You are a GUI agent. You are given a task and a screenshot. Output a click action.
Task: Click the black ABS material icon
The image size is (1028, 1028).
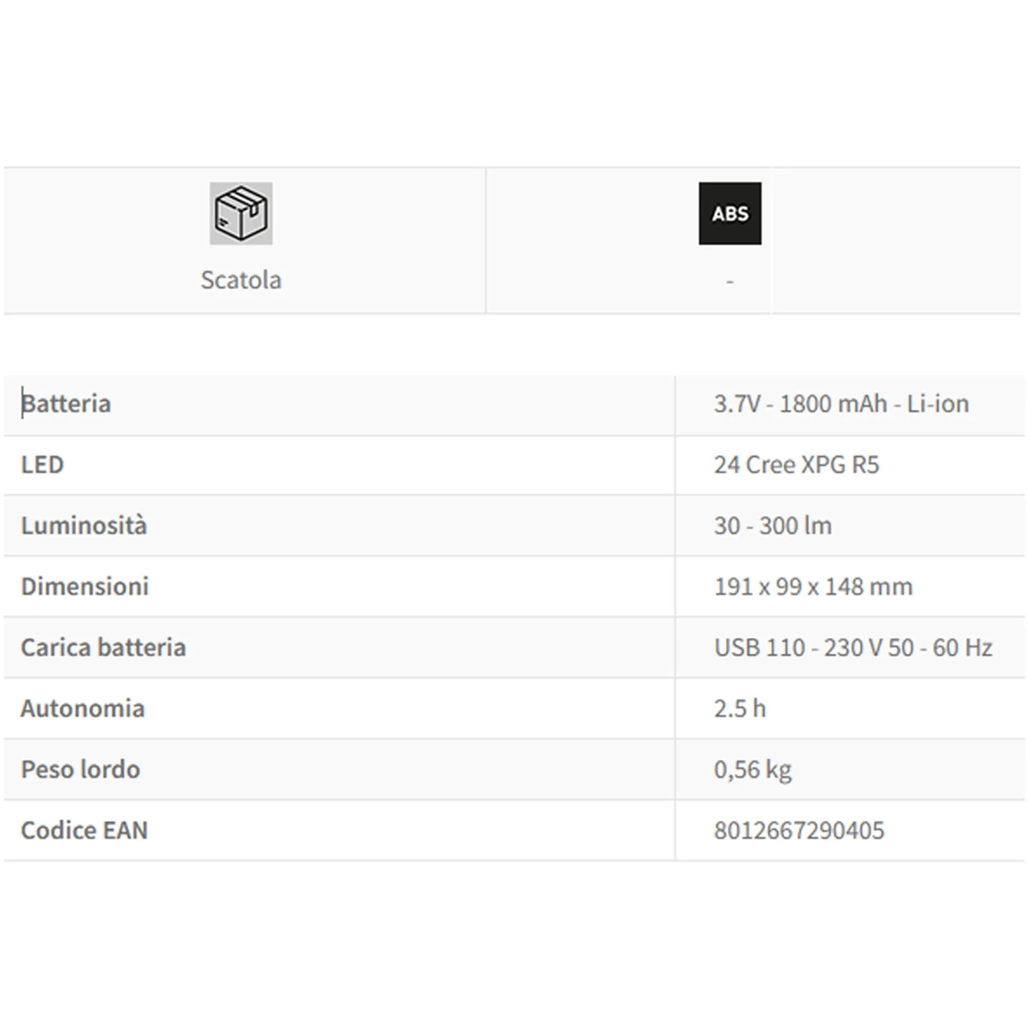pos(730,213)
